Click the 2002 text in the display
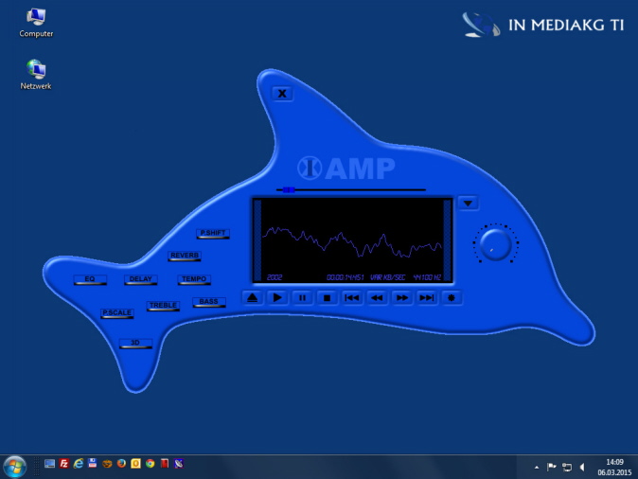The width and height of the screenshot is (638, 479). pos(275,277)
